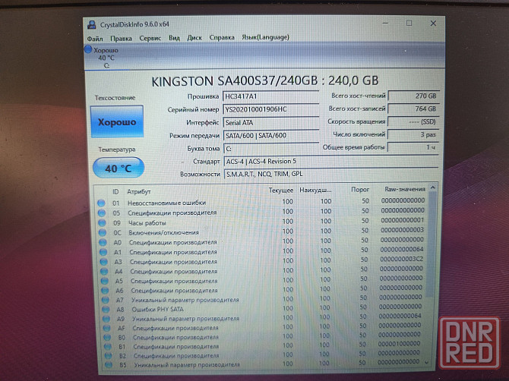Click the Наихудш... column header
509x381 pixels.
[x=315, y=190]
